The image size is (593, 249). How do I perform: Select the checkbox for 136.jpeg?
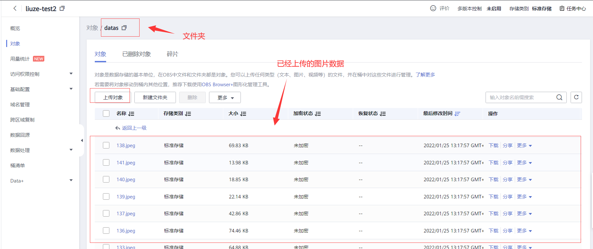pyautogui.click(x=106, y=231)
